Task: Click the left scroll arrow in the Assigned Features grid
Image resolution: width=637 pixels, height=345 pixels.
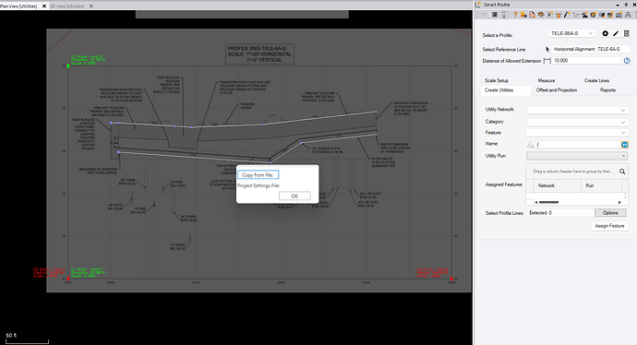Action: tap(536, 202)
